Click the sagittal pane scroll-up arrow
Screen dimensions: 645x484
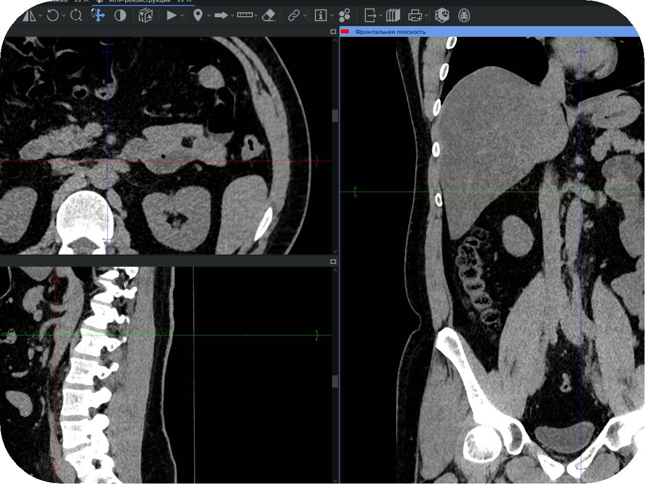[x=335, y=271]
